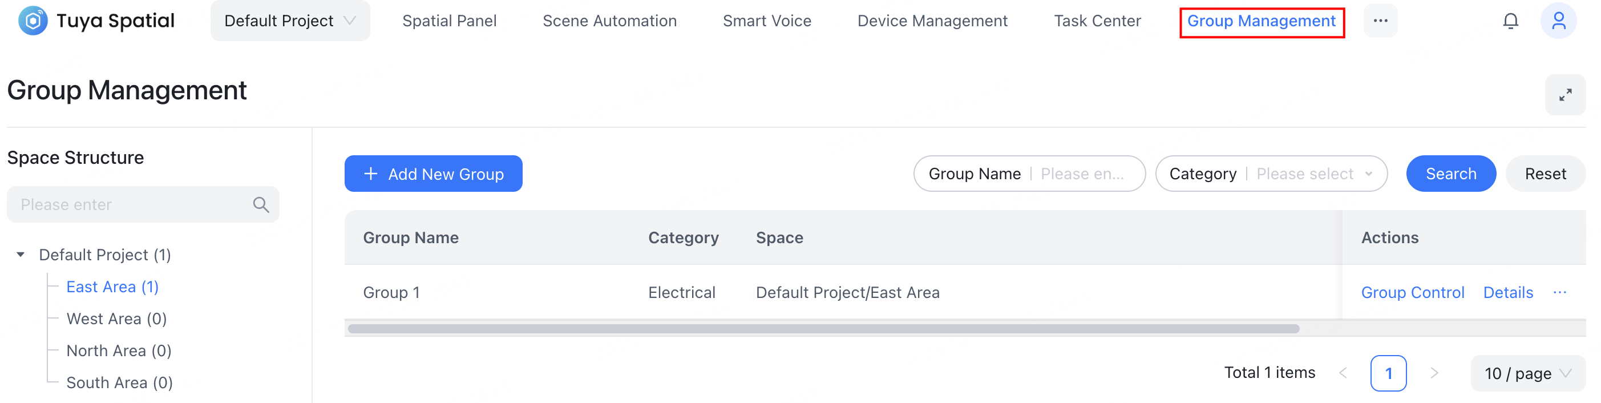This screenshot has width=1601, height=403.
Task: Go to next page arrow
Action: click(x=1434, y=373)
